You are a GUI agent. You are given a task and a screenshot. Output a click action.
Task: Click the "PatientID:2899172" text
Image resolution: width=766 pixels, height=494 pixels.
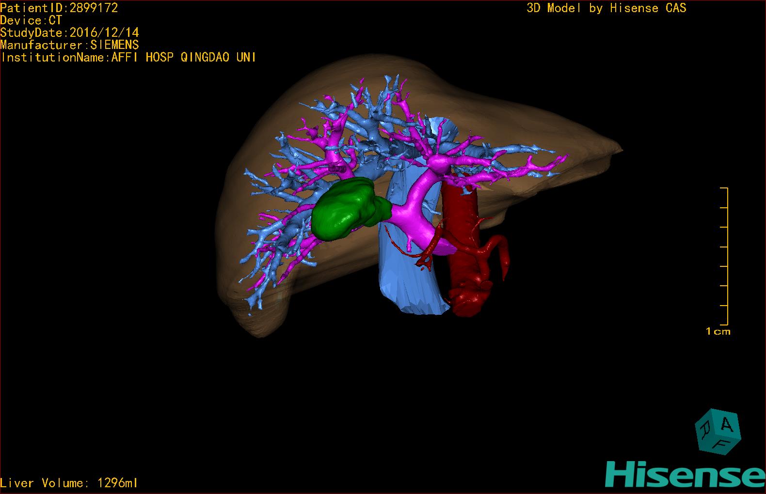[x=59, y=8]
